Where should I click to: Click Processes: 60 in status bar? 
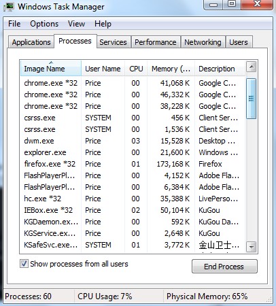pos(28,296)
